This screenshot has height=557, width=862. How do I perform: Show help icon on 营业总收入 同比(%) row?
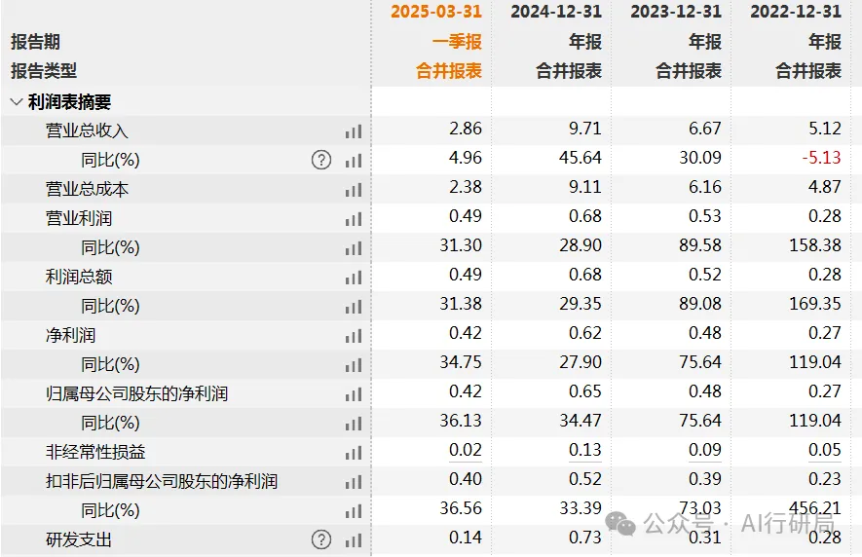321,160
